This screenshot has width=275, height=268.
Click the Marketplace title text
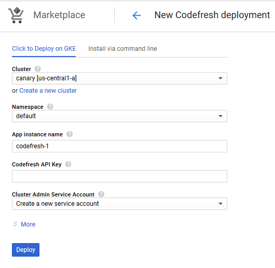pos(59,15)
